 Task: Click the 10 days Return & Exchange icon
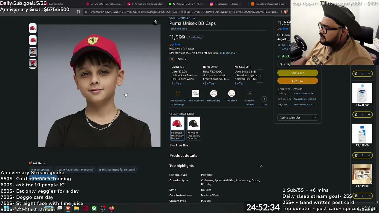pos(178,93)
